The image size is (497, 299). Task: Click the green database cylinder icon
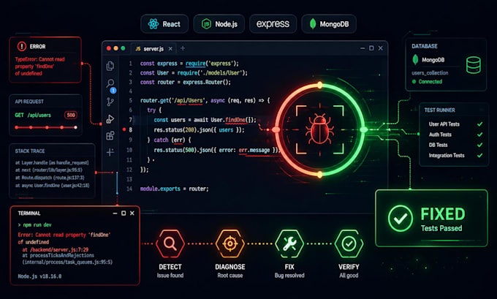coord(473,64)
